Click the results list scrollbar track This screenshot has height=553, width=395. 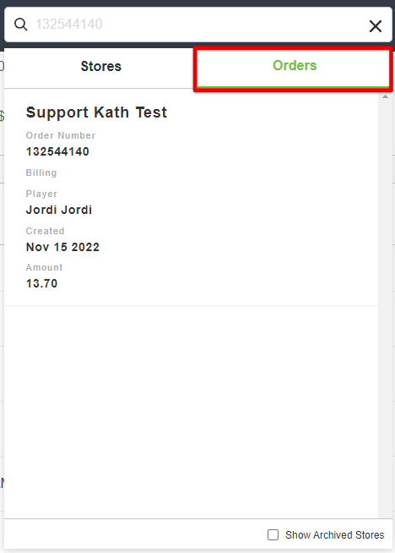385,307
